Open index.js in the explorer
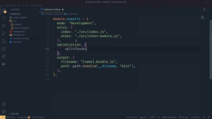Image resolution: width=212 pixels, height=119 pixels. [x=18, y=24]
